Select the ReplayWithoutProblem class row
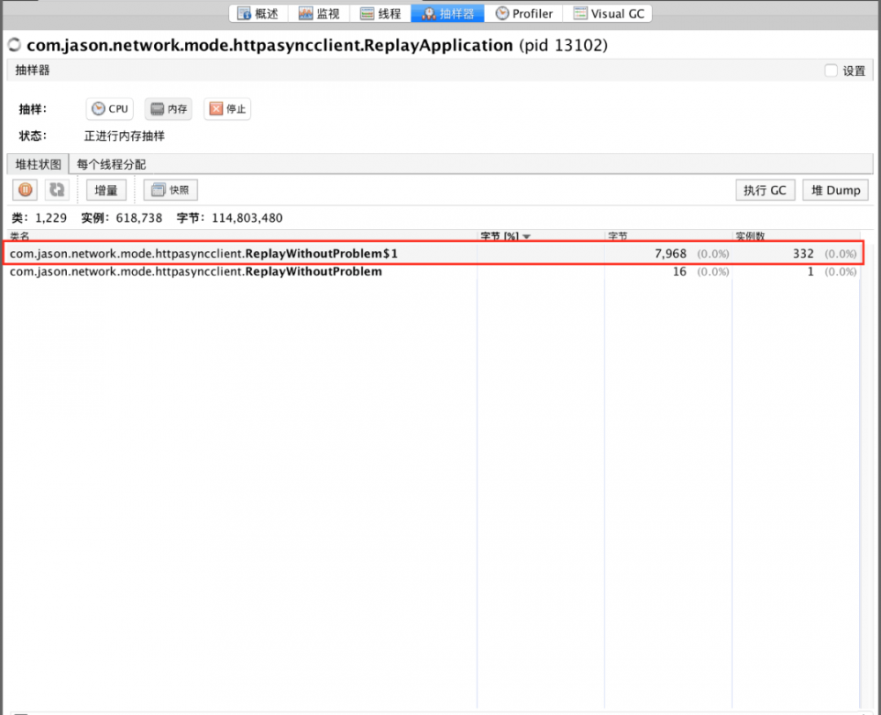Screen dimensions: 881x715 [x=433, y=272]
